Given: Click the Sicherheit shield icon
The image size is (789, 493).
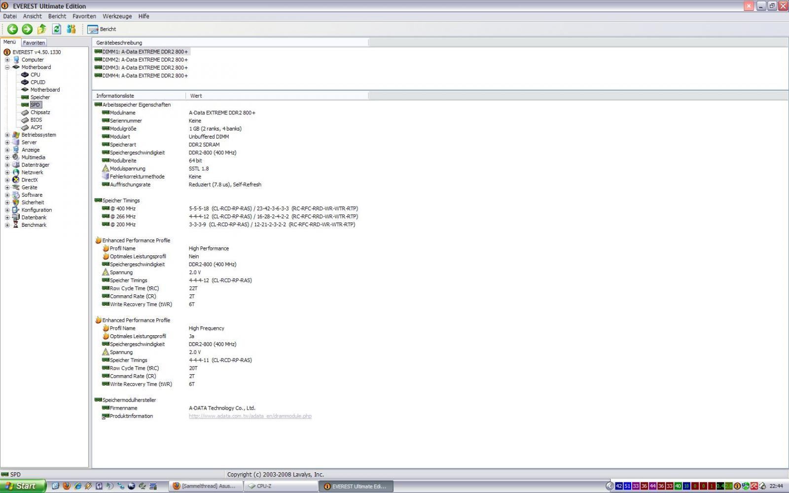Looking at the screenshot, I should [x=16, y=202].
